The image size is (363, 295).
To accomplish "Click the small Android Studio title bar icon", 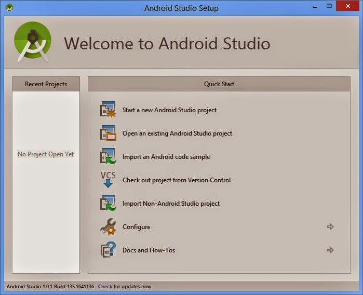I will coord(9,8).
